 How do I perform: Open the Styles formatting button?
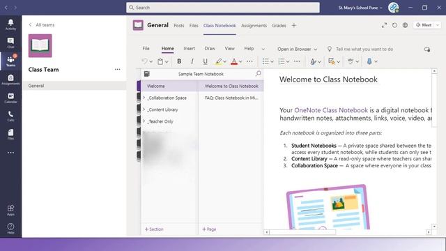[x=313, y=61]
